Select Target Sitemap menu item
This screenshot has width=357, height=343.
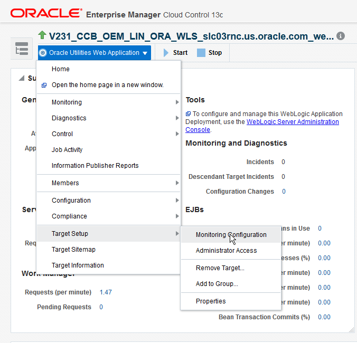108,249
